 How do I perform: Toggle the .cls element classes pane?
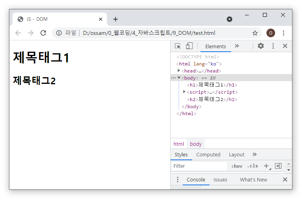point(252,166)
